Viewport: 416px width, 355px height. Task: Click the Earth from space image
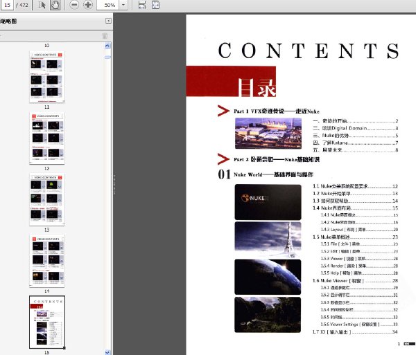point(268,277)
